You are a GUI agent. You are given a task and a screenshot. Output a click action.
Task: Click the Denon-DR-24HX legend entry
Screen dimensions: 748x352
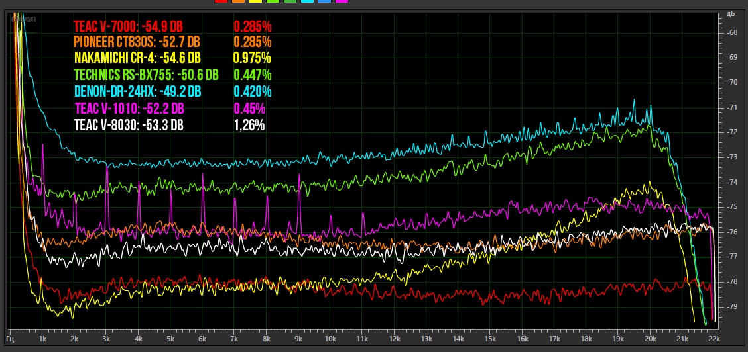(x=137, y=91)
